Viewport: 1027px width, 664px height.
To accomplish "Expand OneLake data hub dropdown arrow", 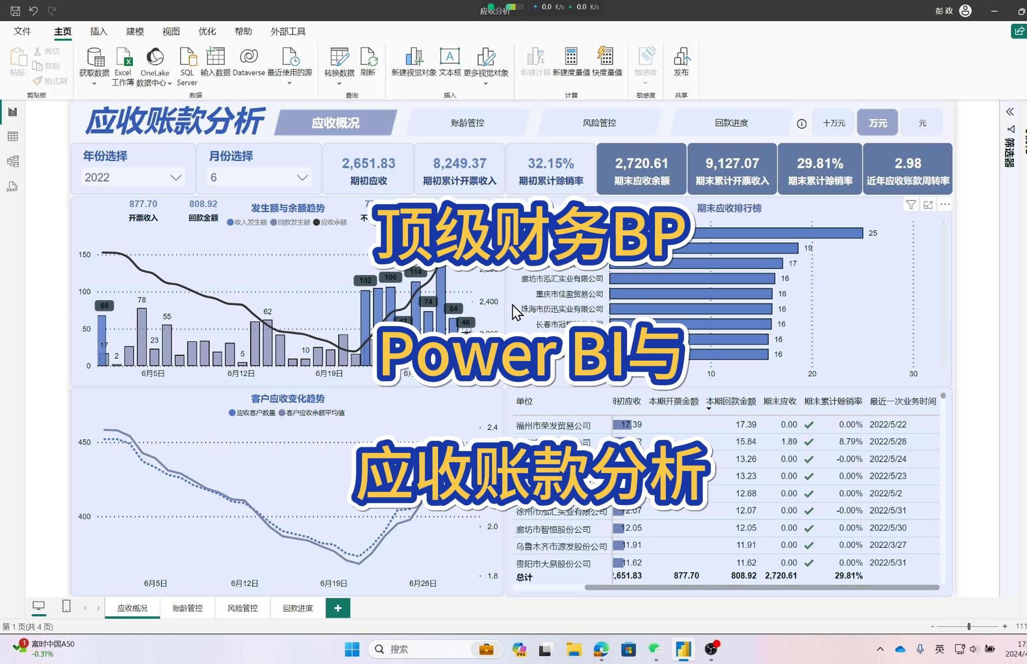I will pos(170,83).
